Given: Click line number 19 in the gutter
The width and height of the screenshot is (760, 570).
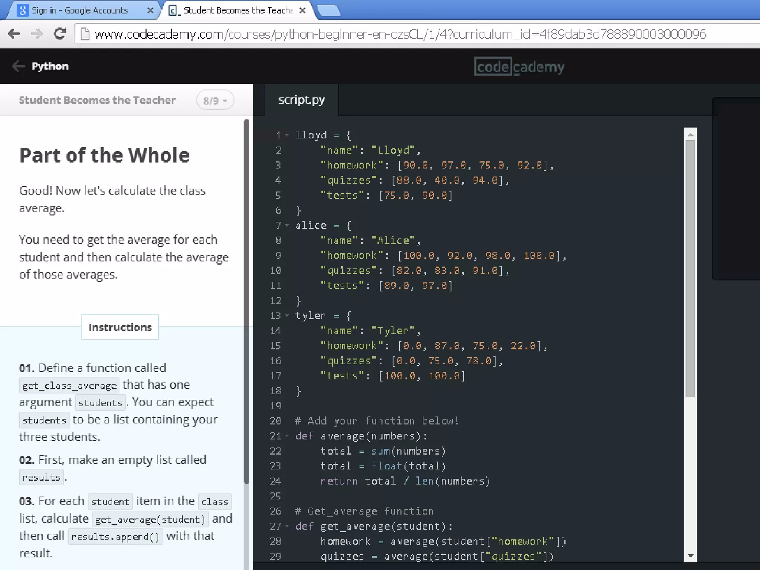Looking at the screenshot, I should coord(276,406).
